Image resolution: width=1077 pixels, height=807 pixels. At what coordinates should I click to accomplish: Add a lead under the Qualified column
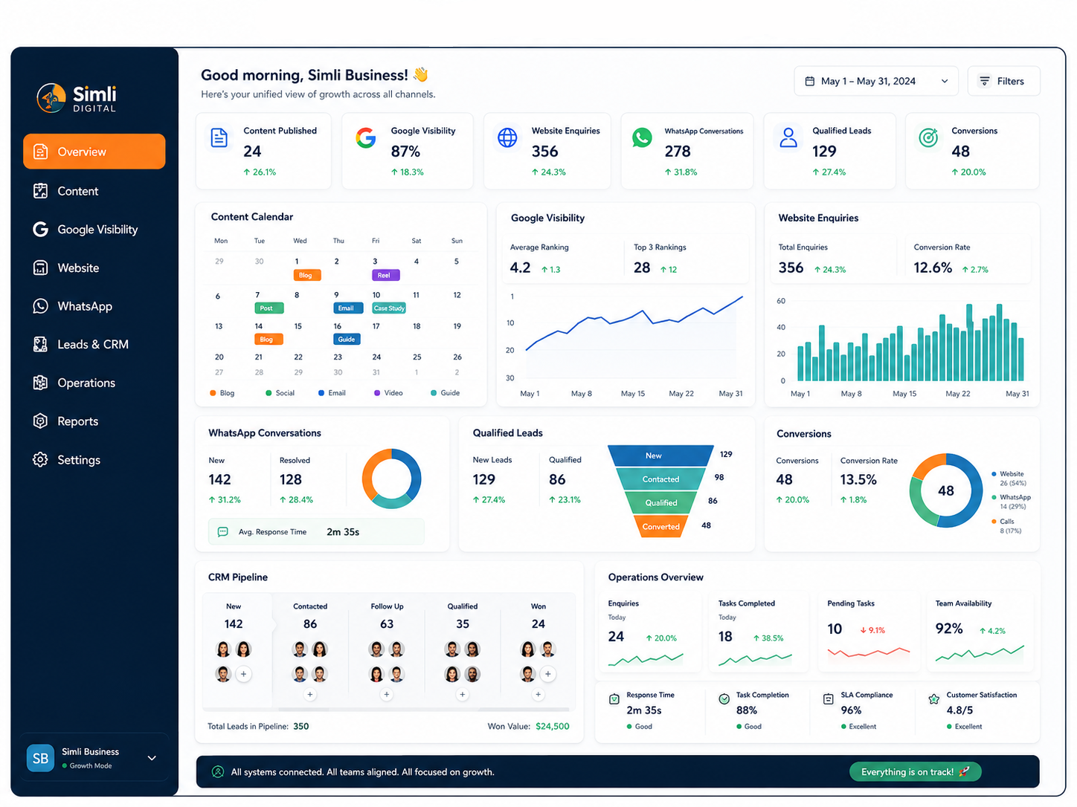pyautogui.click(x=463, y=695)
